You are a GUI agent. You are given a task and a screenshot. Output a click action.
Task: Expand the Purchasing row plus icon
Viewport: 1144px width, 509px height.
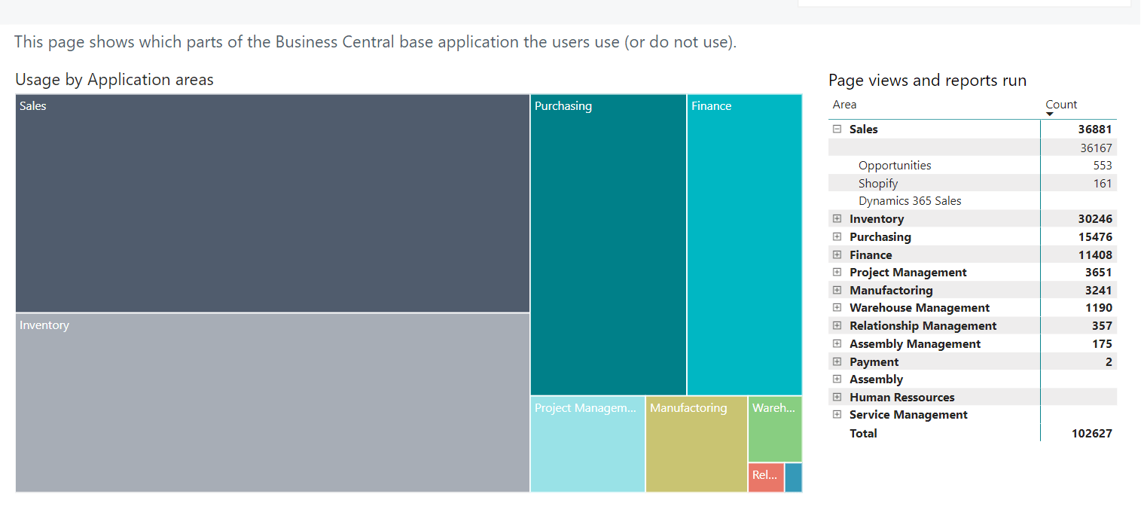click(x=837, y=237)
